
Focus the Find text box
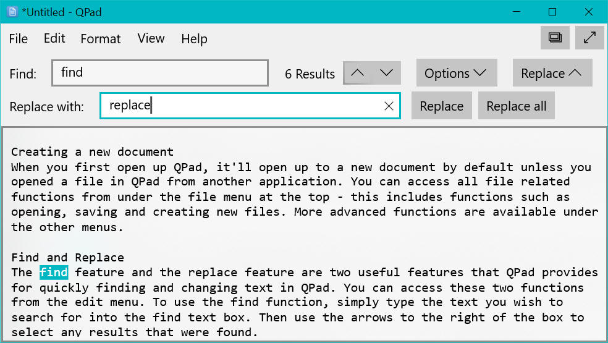(160, 73)
